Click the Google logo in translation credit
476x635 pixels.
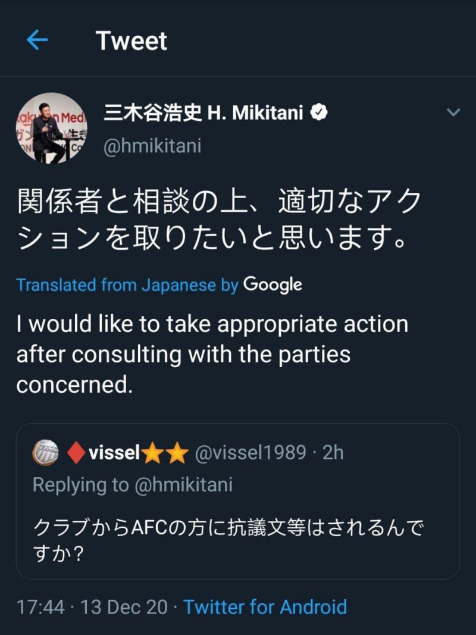(272, 284)
